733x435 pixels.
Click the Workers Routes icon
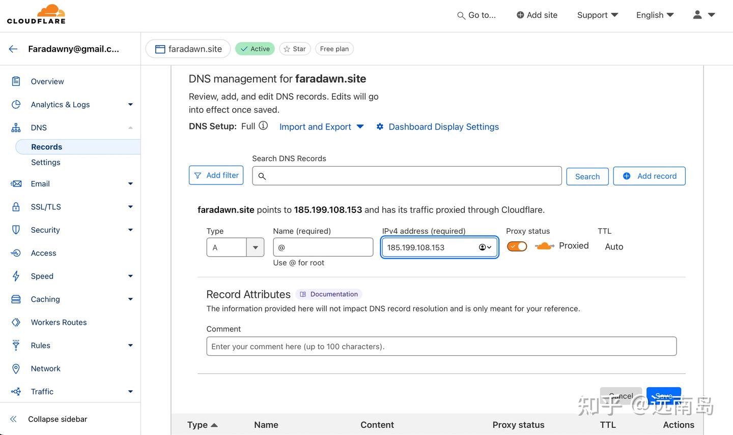coord(16,322)
